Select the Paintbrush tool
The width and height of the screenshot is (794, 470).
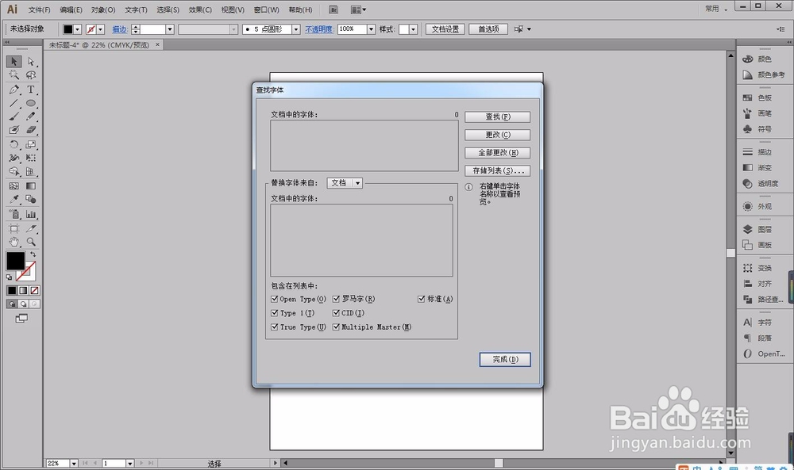13,117
